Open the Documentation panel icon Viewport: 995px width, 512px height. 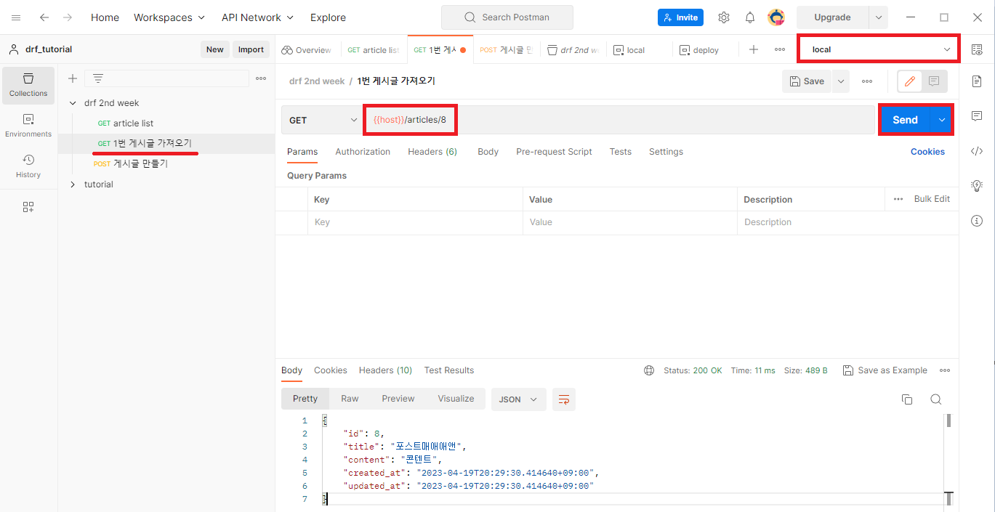pyautogui.click(x=977, y=81)
